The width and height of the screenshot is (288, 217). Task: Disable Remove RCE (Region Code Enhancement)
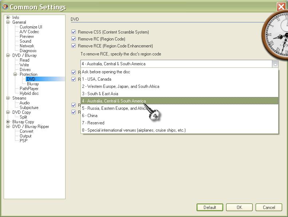74,46
